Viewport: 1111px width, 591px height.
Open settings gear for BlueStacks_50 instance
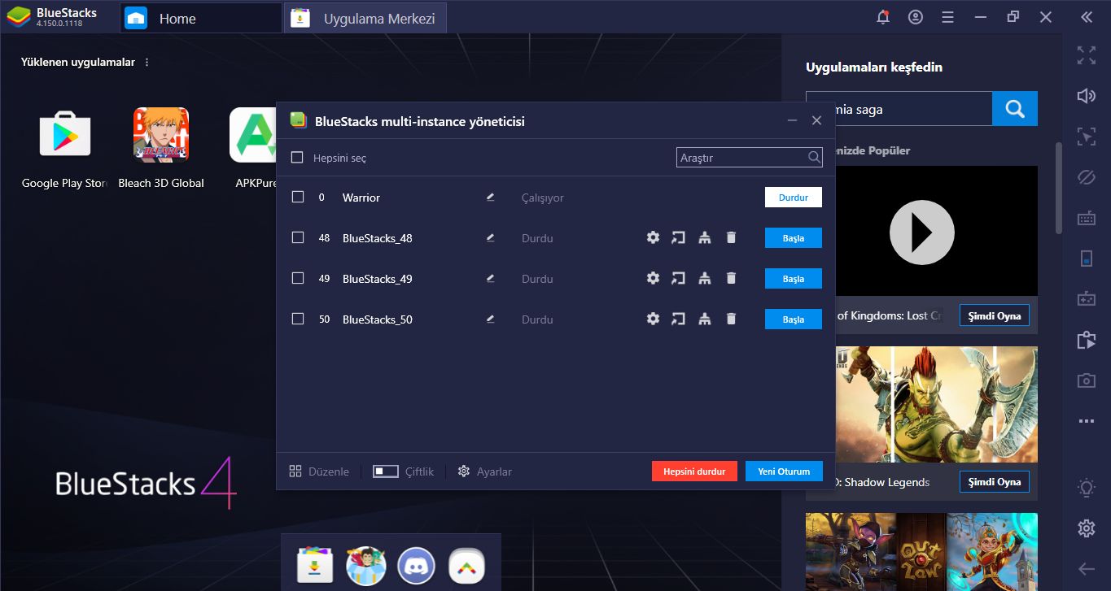tap(653, 319)
